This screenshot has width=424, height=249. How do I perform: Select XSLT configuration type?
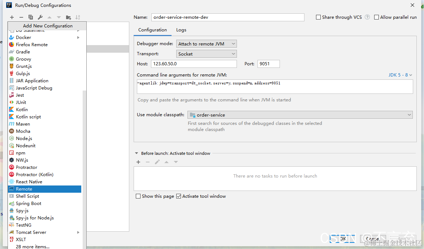coord(45,240)
